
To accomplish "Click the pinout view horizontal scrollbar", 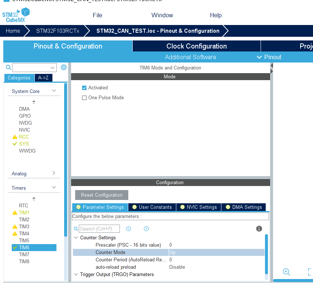I will (x=293, y=280).
